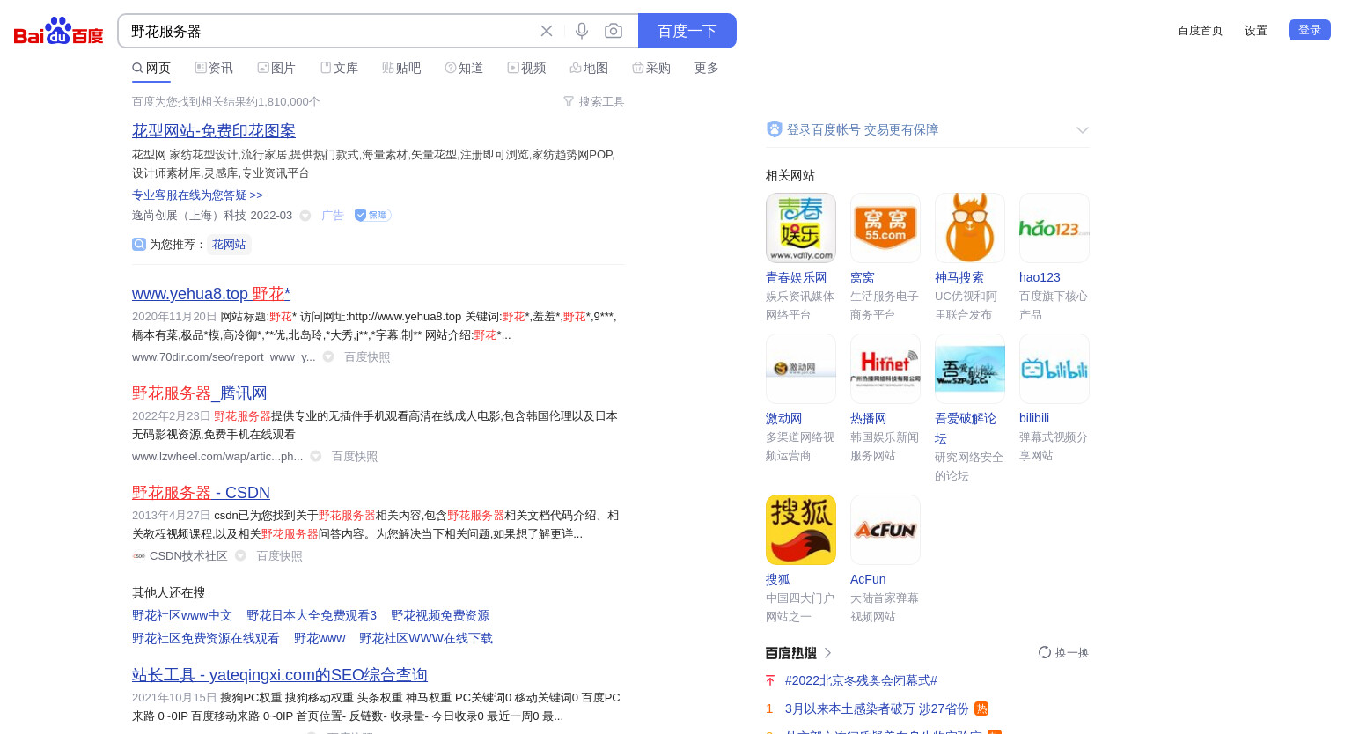Search related term 野花视频免费资源
The image size is (1352, 734).
point(440,615)
